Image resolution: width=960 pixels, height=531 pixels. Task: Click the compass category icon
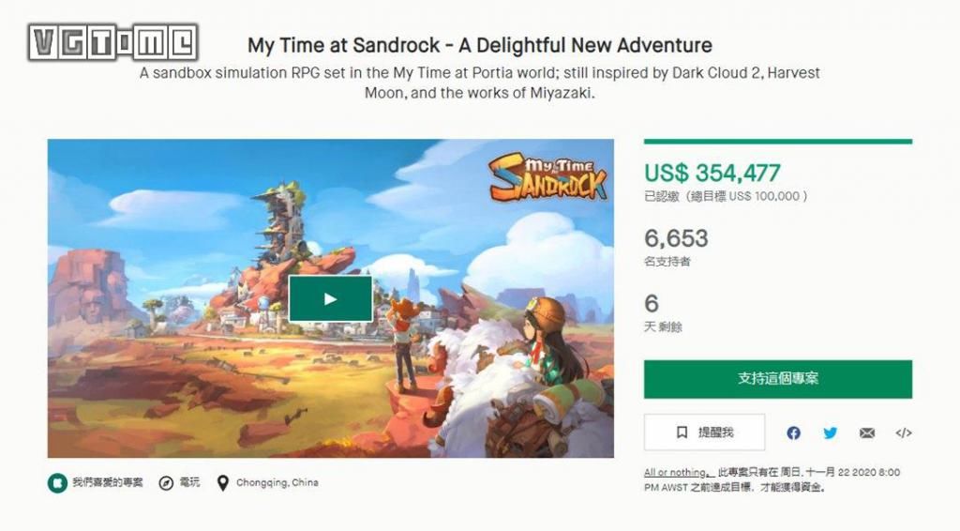(x=166, y=483)
